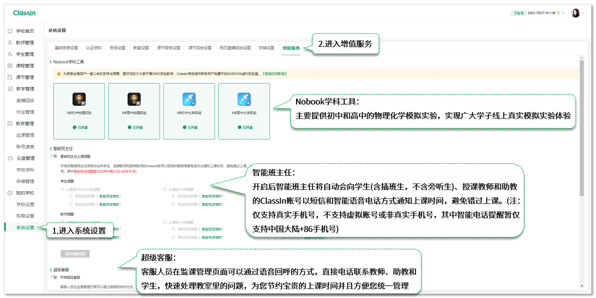This screenshot has height=298, width=596.
Task: Click the 教师管理 person icon
Action: (10, 43)
